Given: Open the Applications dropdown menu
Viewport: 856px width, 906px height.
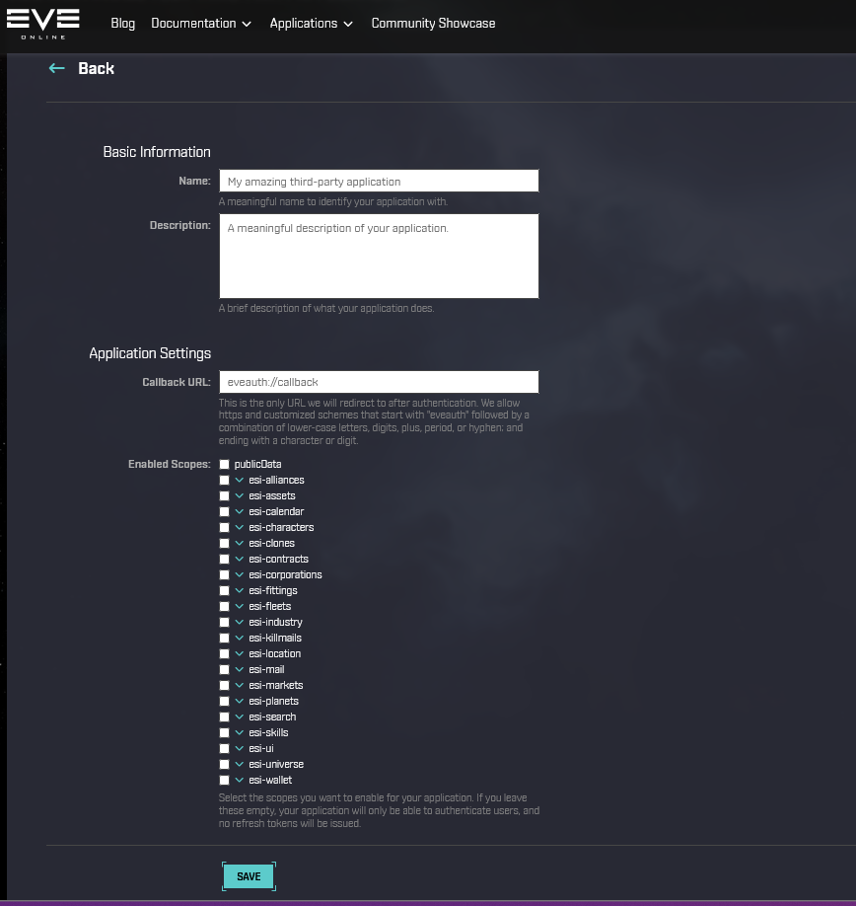Looking at the screenshot, I should [x=311, y=23].
